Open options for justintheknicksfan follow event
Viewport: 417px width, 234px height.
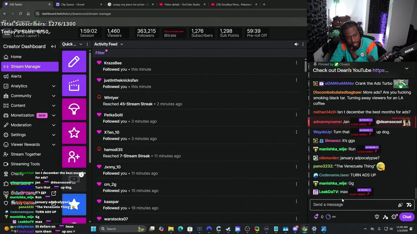296,80
